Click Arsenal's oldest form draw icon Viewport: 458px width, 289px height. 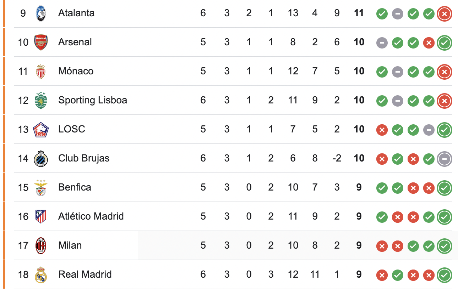pyautogui.click(x=382, y=43)
